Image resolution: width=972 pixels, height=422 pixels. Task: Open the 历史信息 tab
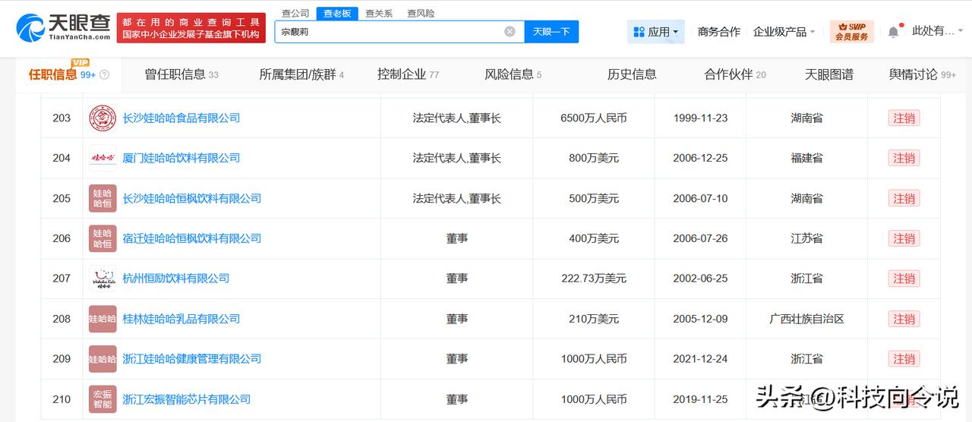click(x=632, y=74)
